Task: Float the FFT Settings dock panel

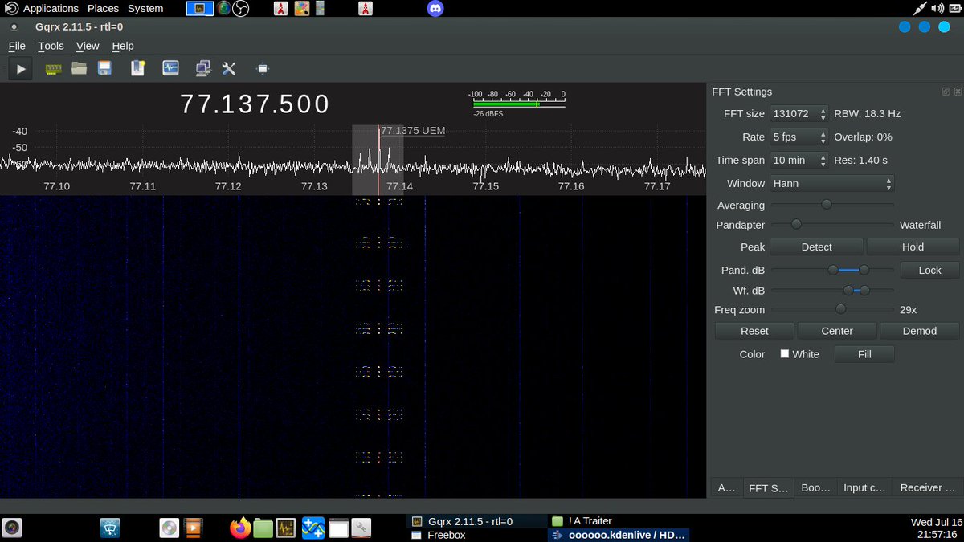Action: (946, 92)
